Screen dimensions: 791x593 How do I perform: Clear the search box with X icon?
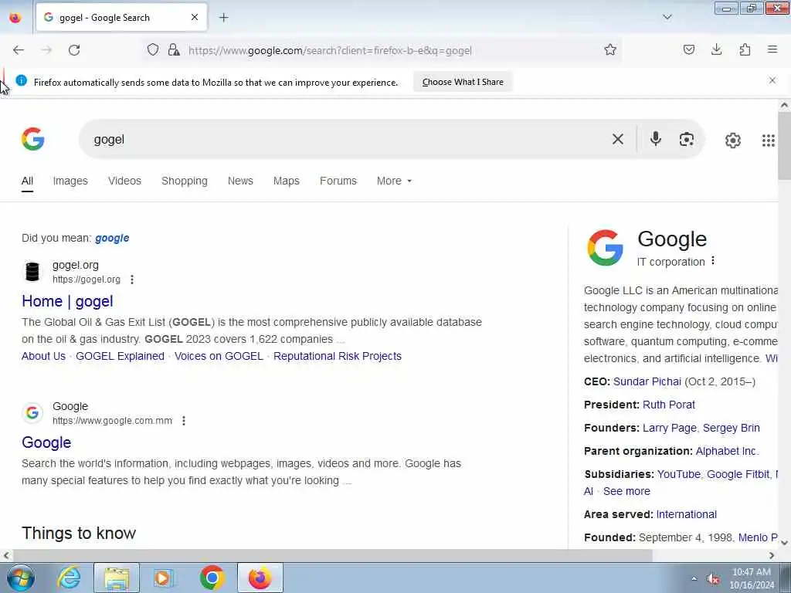tap(617, 139)
